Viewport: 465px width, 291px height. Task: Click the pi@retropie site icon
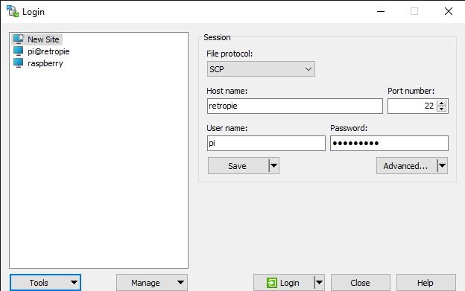coord(19,51)
